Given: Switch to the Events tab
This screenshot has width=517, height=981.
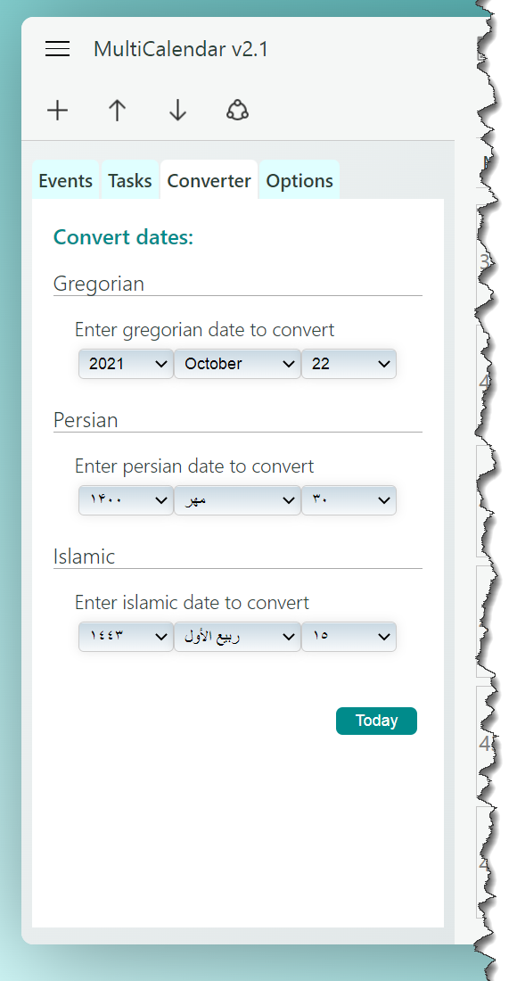Looking at the screenshot, I should click(66, 180).
